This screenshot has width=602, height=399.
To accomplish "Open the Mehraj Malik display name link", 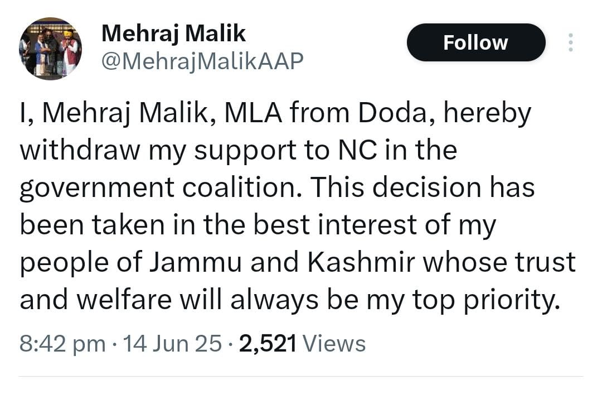I will tap(173, 33).
